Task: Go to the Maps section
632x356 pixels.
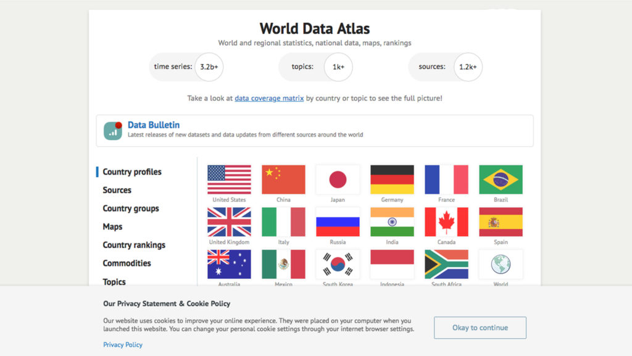Action: pyautogui.click(x=112, y=226)
